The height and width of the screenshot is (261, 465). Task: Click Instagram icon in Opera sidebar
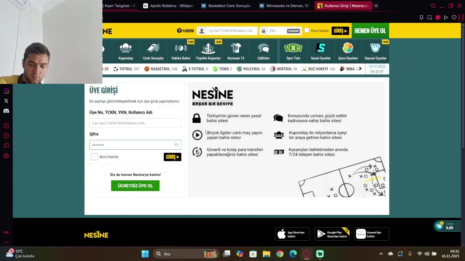coord(6,91)
